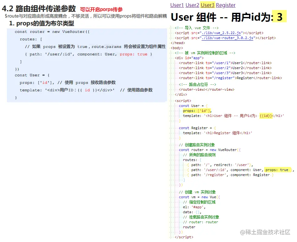Click the '<router-view></router-view>' line
Image resolution: width=297 pixels, height=242 pixels.
click(x=207, y=89)
